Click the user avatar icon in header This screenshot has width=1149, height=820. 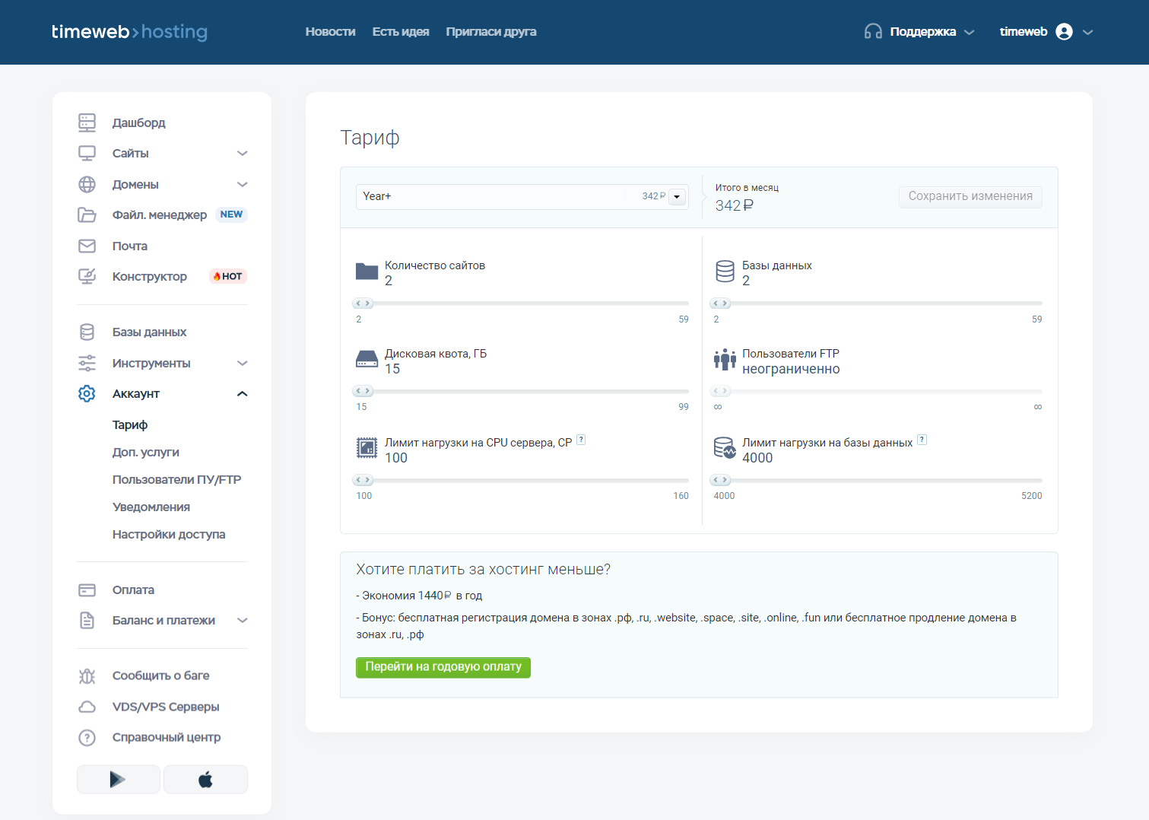point(1064,32)
